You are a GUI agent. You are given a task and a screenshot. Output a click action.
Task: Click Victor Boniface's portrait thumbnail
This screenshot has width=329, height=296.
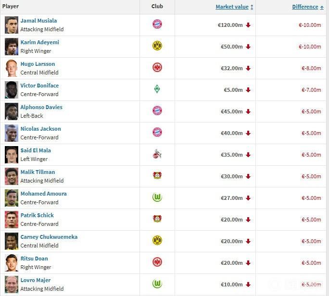pos(12,90)
